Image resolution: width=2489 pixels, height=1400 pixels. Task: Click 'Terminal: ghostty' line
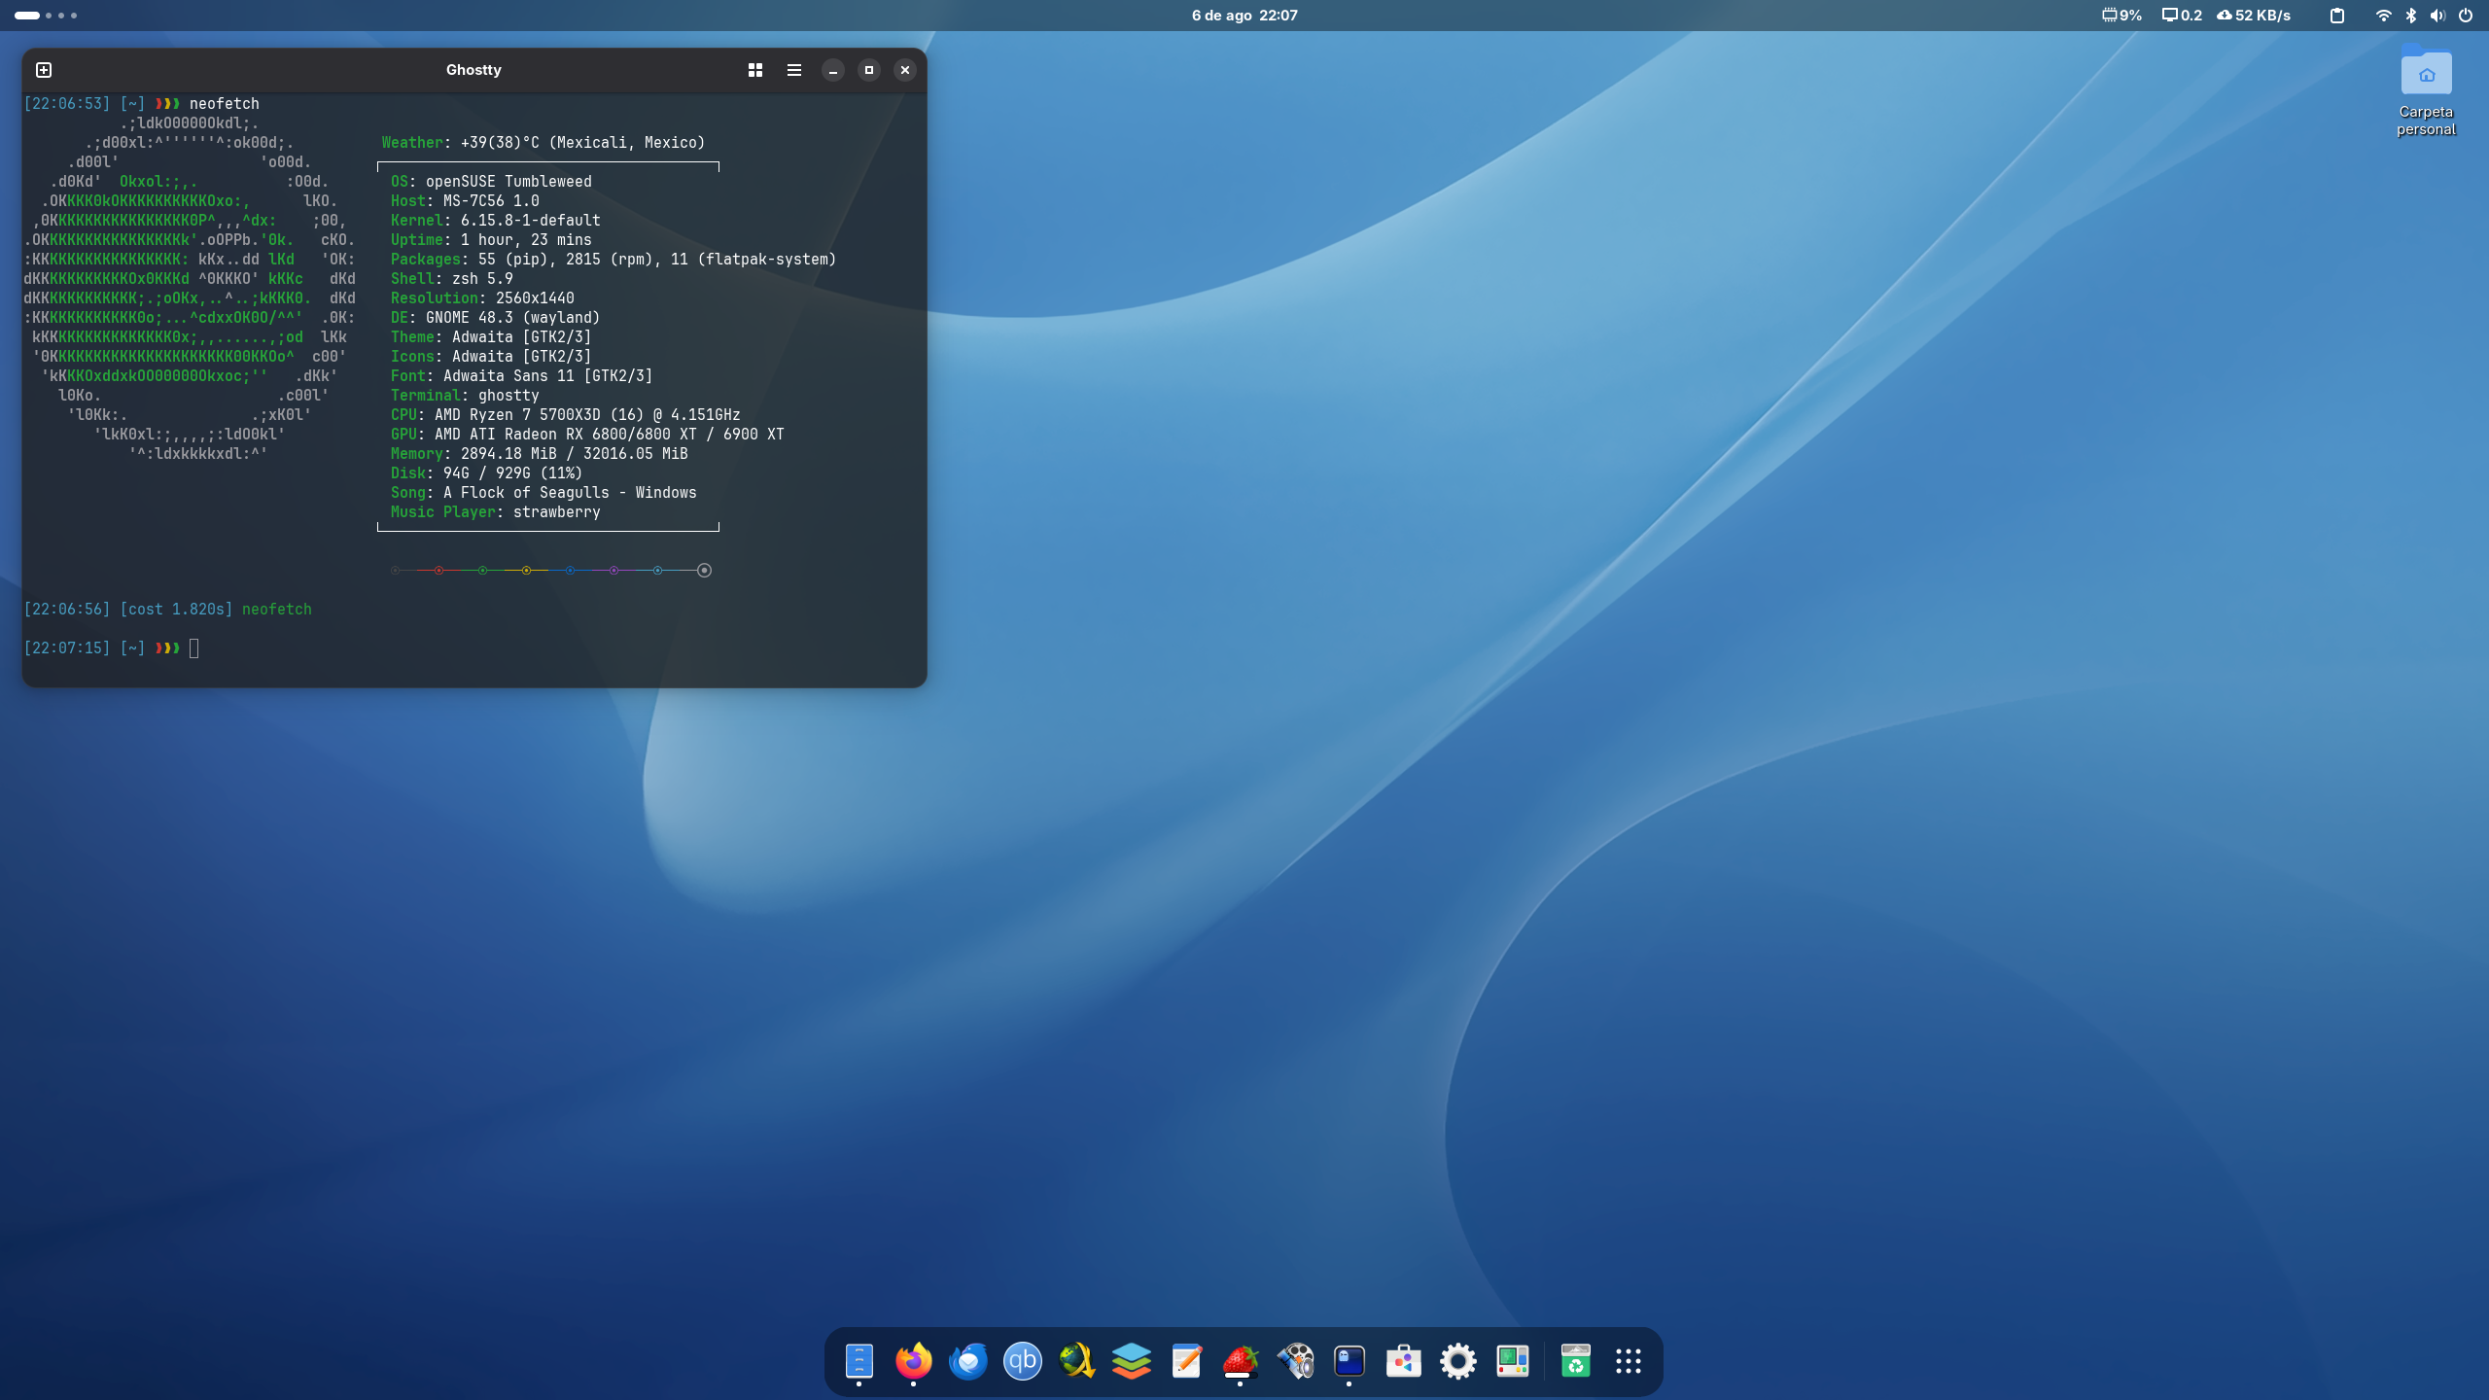tap(465, 396)
